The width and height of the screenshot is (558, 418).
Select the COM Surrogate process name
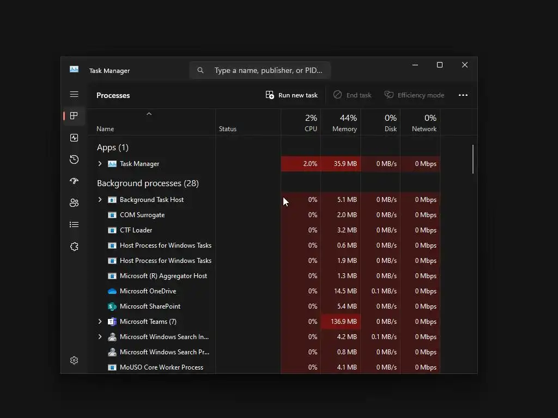[142, 215]
